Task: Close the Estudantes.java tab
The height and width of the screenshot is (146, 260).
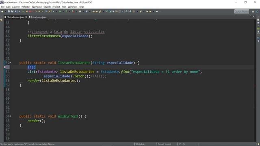Action: [26, 17]
